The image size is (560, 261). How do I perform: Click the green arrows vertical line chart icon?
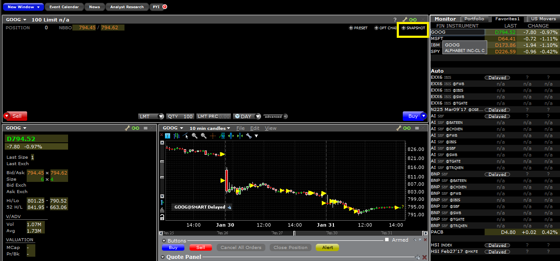240,136
